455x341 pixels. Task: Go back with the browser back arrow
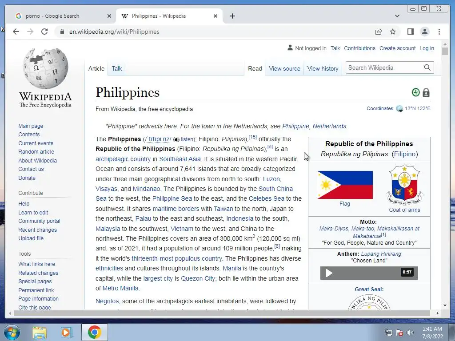pos(16,32)
